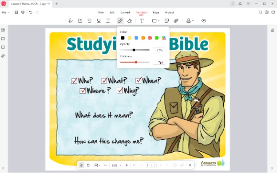Click the thickness 7pt field
277x173 pixels.
[159, 62]
